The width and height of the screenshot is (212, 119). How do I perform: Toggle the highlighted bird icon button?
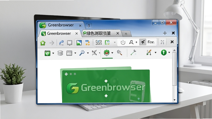pyautogui.click(x=143, y=42)
